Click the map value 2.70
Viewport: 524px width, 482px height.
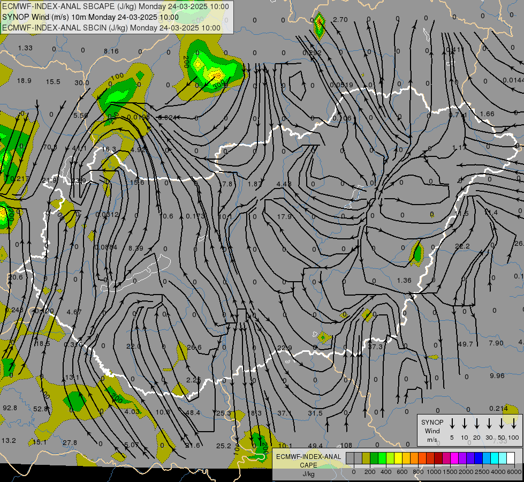click(x=340, y=20)
